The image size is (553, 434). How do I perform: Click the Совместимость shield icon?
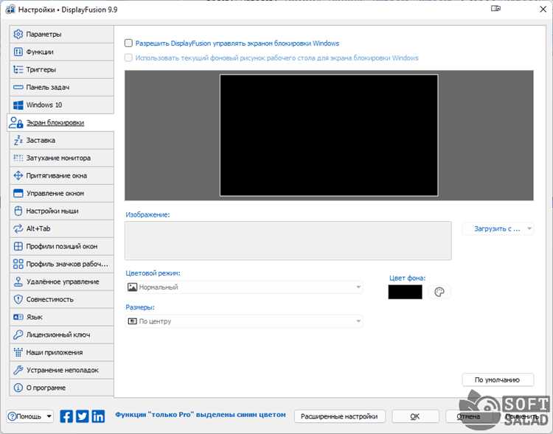(x=18, y=299)
